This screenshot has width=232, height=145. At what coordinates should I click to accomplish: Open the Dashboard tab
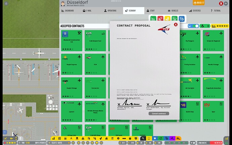[68, 11]
